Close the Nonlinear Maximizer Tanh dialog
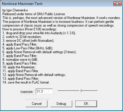 tap(117, 4)
